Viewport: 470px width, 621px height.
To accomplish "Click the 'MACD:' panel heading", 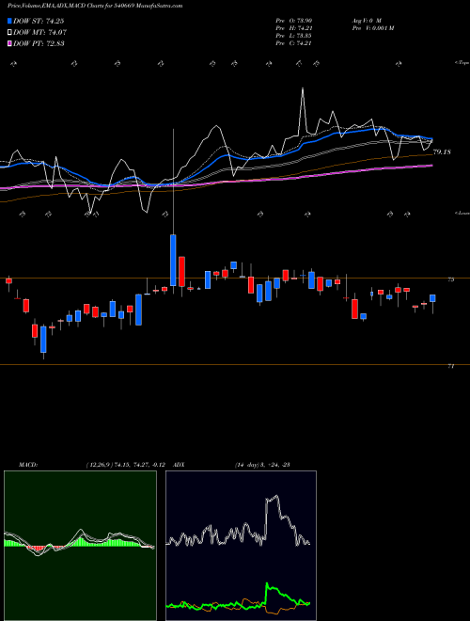I will click(27, 465).
